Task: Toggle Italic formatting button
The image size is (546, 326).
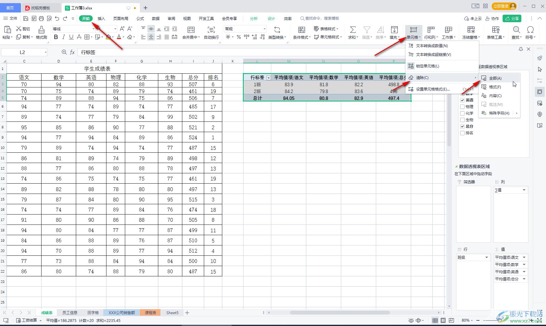Action: pos(64,37)
